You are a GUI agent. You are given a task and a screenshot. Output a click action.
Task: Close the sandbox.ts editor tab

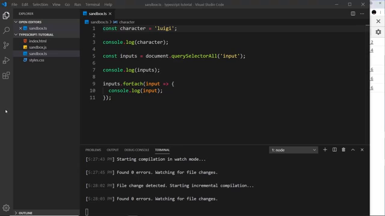click(110, 14)
